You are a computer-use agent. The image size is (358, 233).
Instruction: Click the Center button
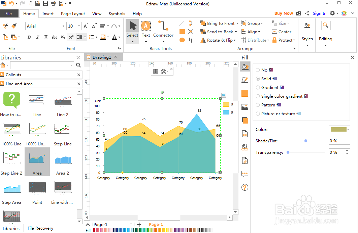point(282,32)
